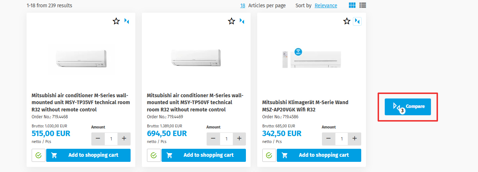Toggle active compare icon on MSZ-AP20VGK card

tap(357, 21)
